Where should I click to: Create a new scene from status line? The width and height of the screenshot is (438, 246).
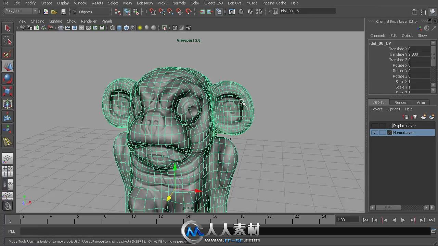[46, 12]
